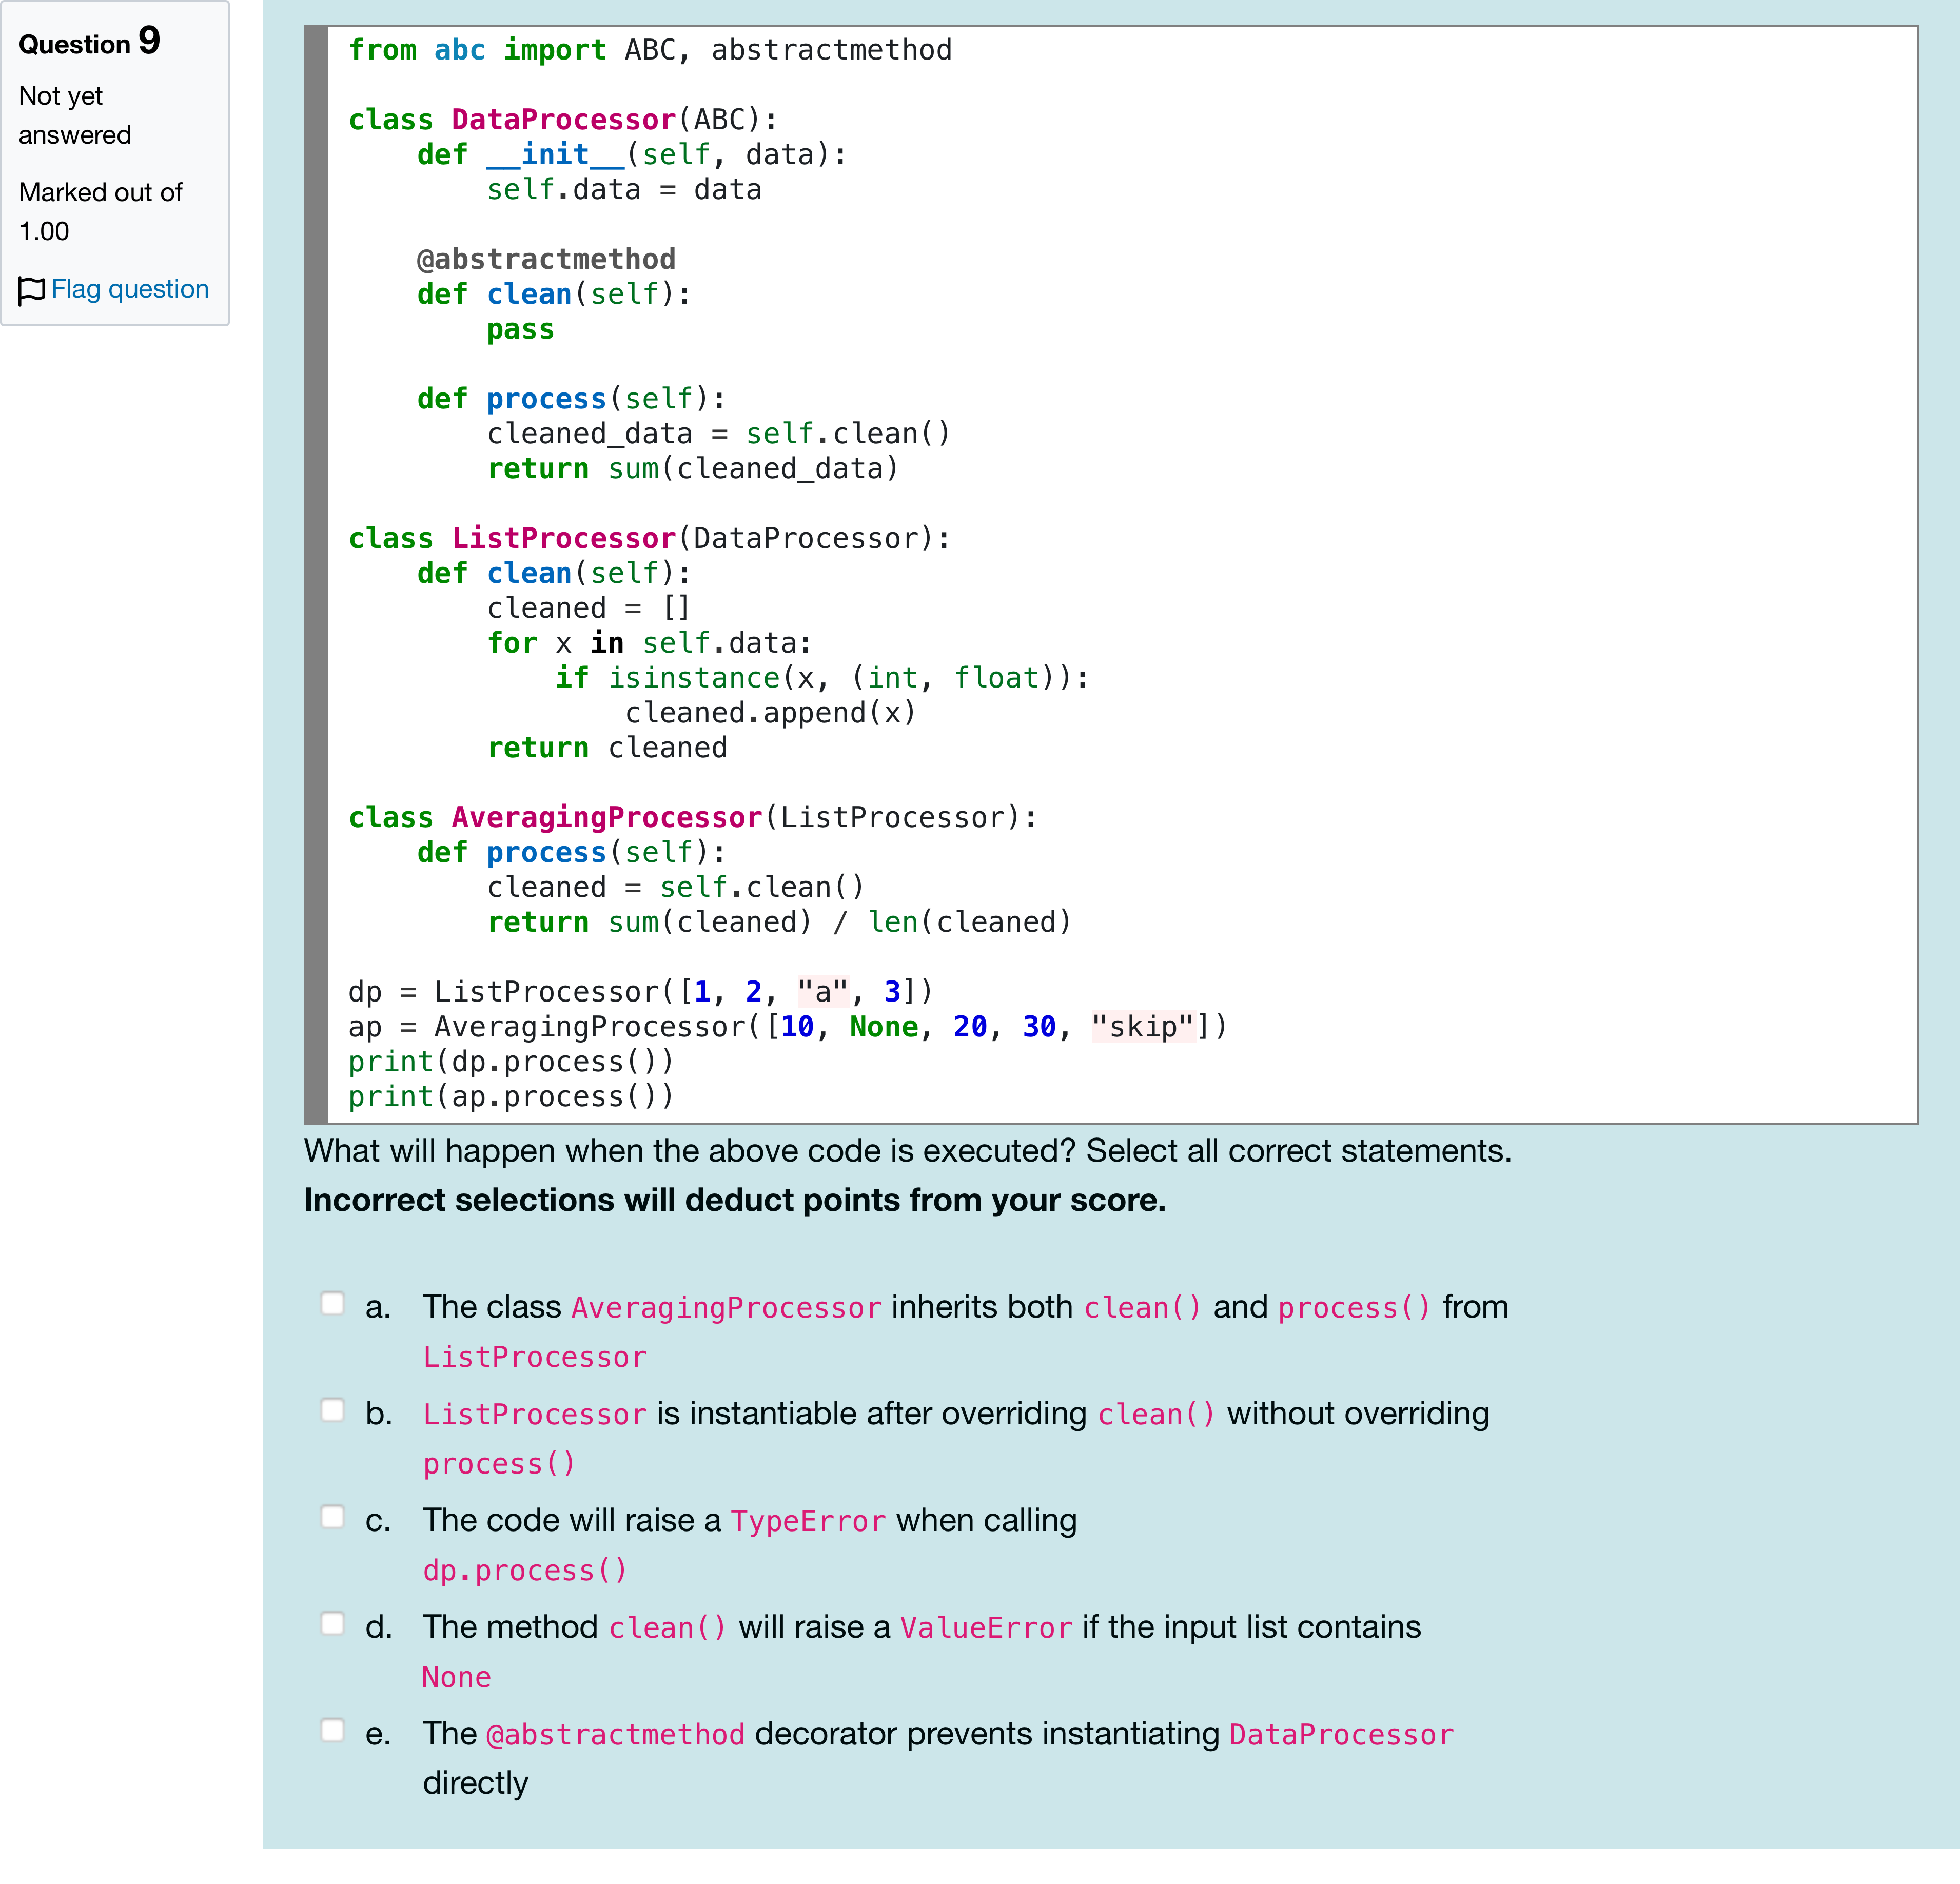
Task: Click the @abstractmethod decorator line in code
Action: click(546, 259)
